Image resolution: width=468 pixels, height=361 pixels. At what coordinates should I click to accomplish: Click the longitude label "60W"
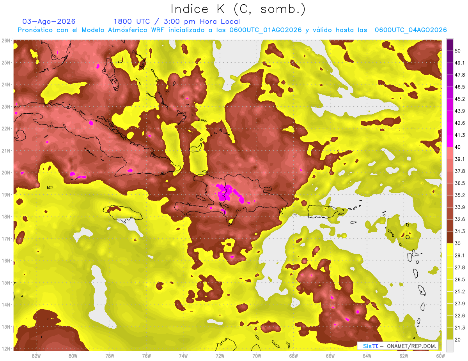coord(440,356)
